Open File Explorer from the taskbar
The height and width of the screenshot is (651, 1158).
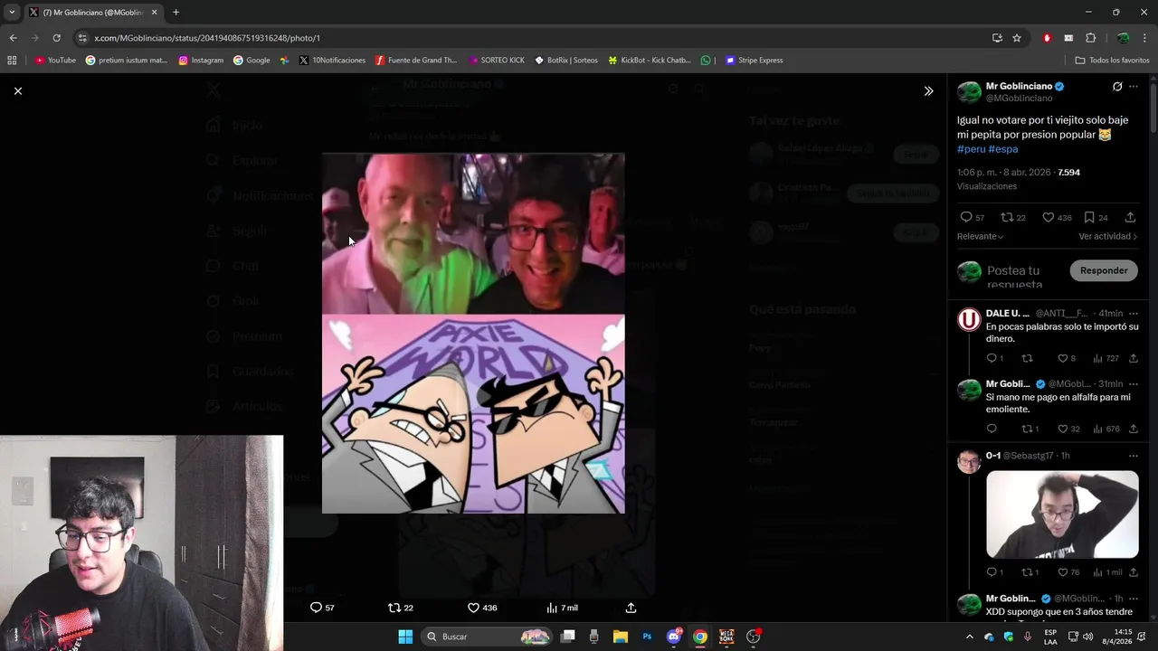tap(621, 637)
